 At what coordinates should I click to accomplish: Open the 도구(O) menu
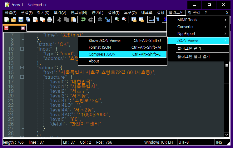pos(130,12)
